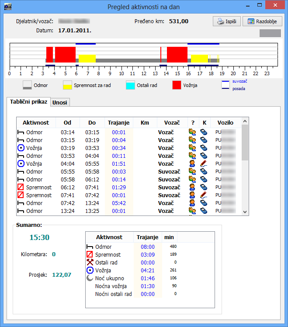Click the rest icon in the summary Odmor row
288x327 pixels.
[90, 247]
